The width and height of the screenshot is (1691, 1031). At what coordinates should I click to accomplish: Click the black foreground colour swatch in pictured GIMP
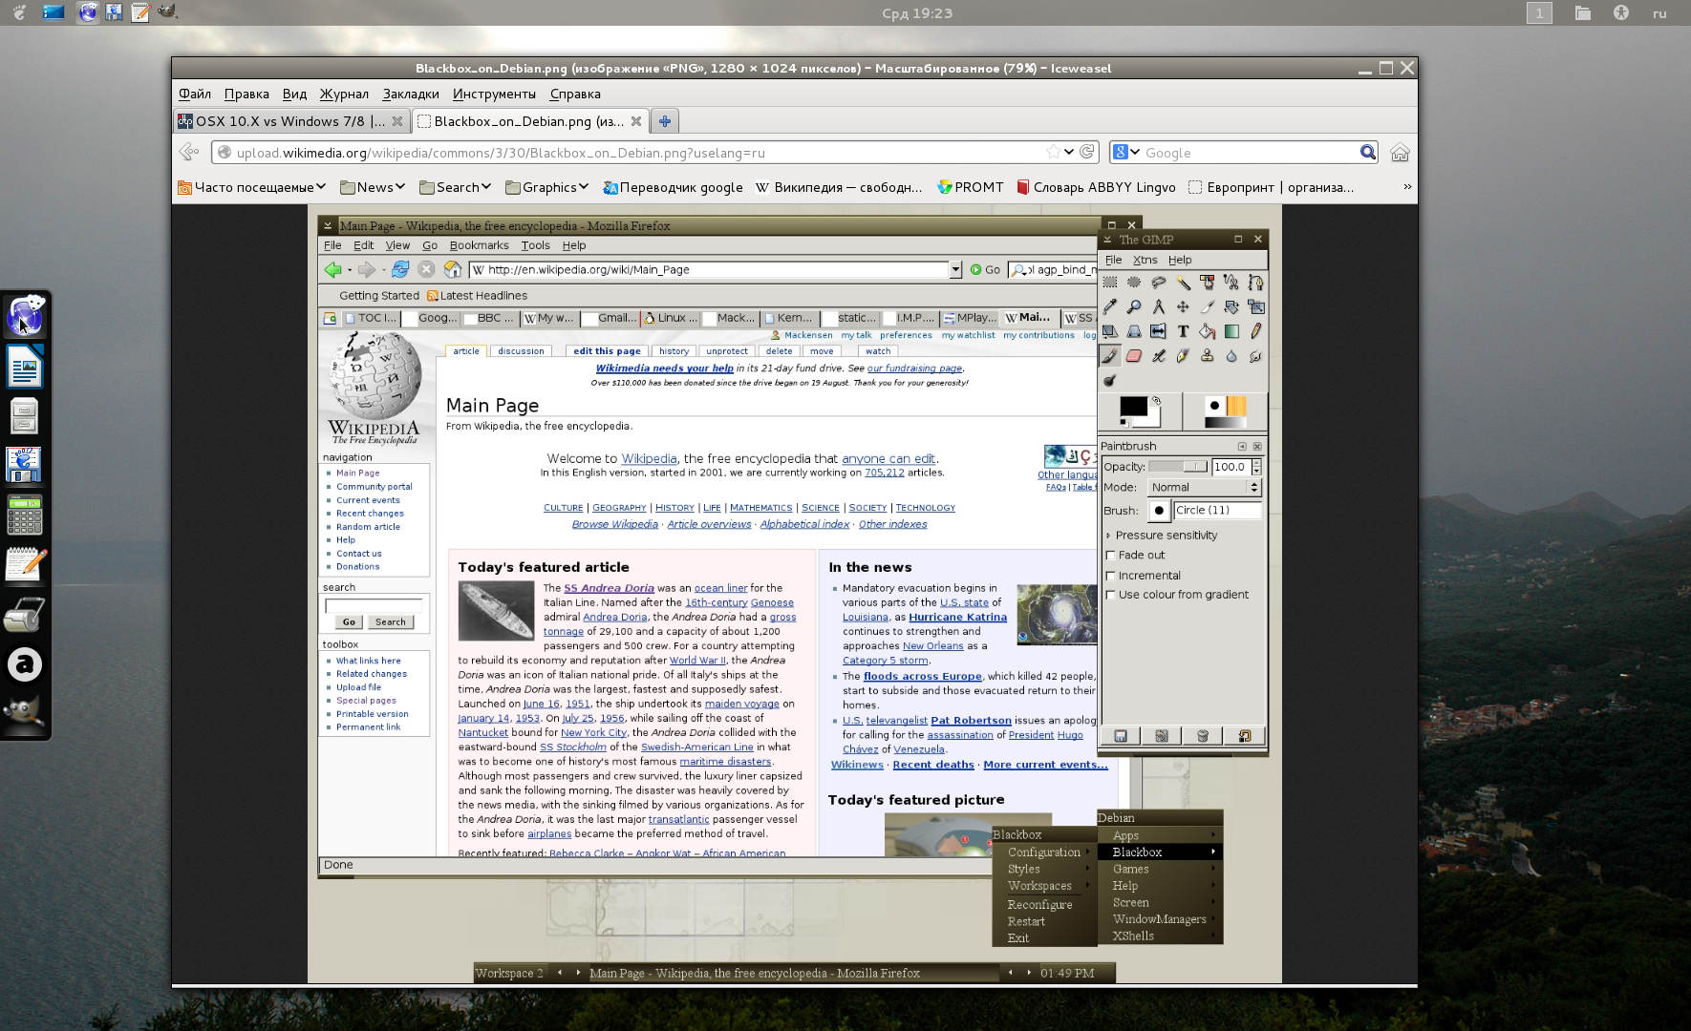[x=1133, y=407]
